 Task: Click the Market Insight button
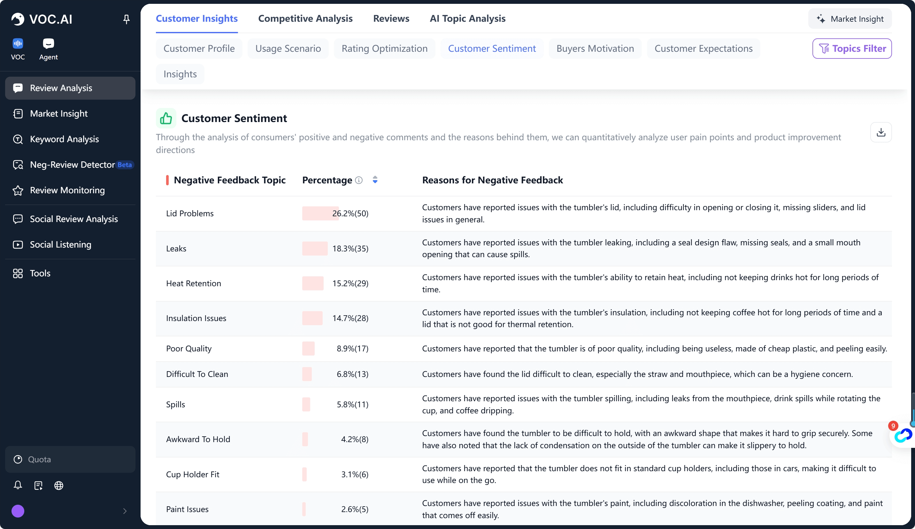[850, 19]
